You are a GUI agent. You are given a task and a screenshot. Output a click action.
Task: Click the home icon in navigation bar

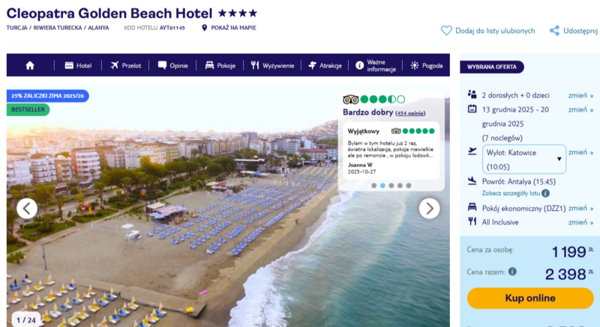coord(30,65)
